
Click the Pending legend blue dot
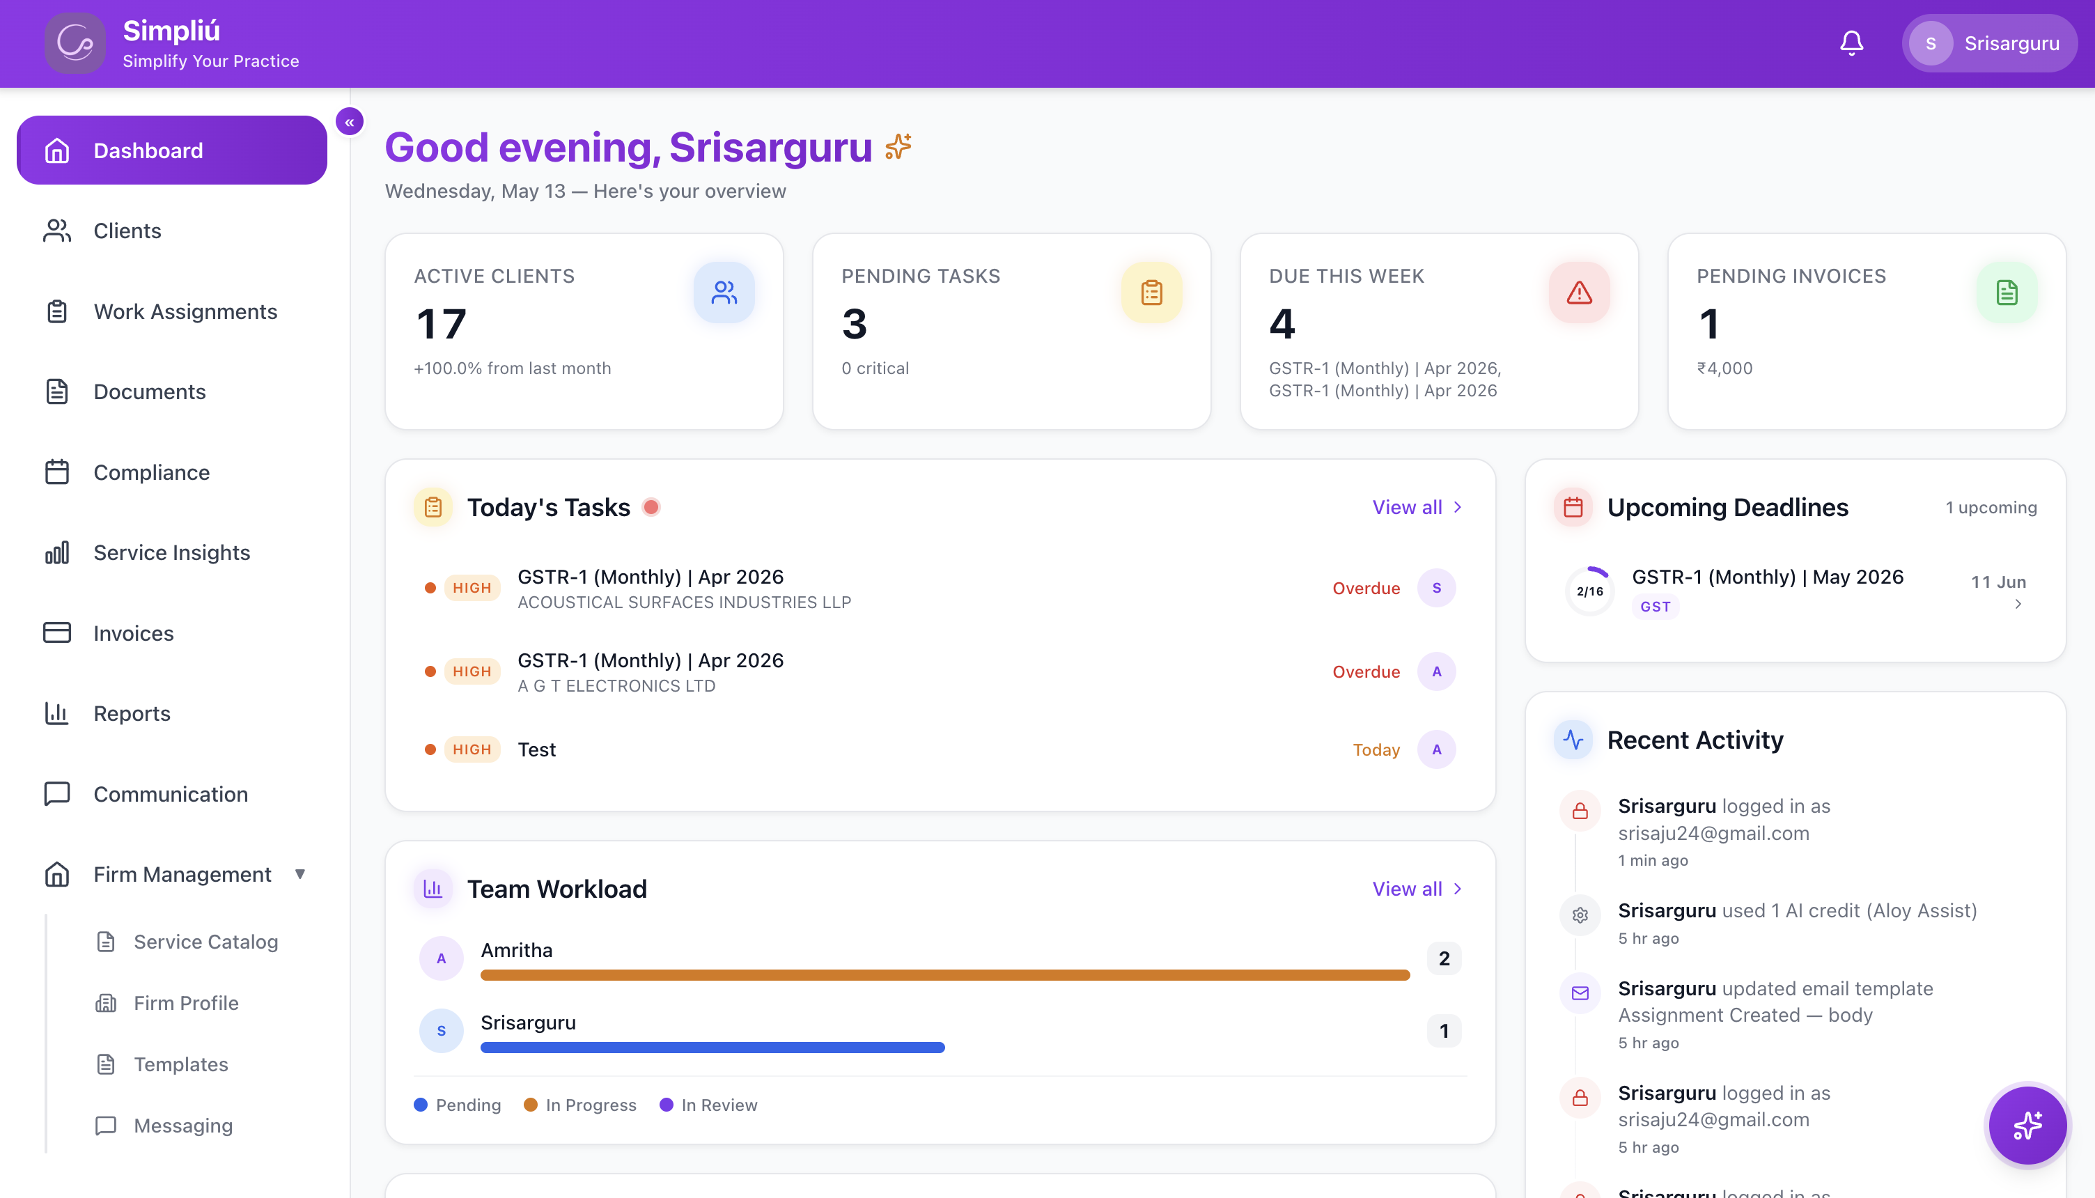point(420,1105)
